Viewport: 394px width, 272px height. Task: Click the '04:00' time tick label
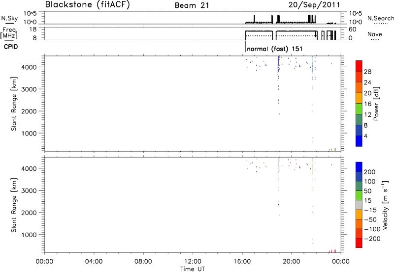tap(94, 262)
